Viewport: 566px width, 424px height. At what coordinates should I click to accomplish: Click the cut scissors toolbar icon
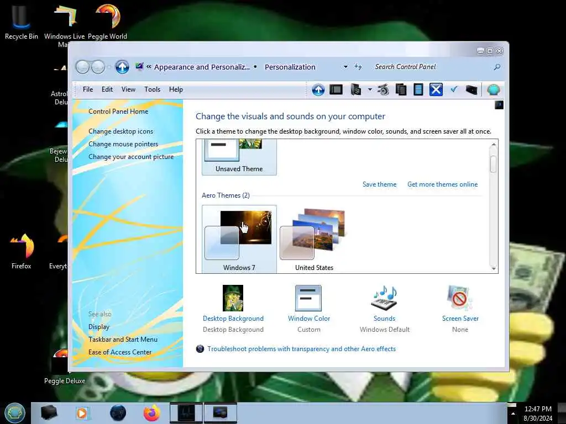(384, 89)
